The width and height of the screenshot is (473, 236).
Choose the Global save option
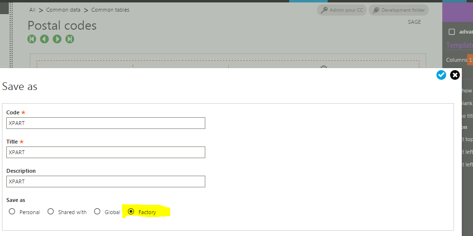pyautogui.click(x=98, y=212)
